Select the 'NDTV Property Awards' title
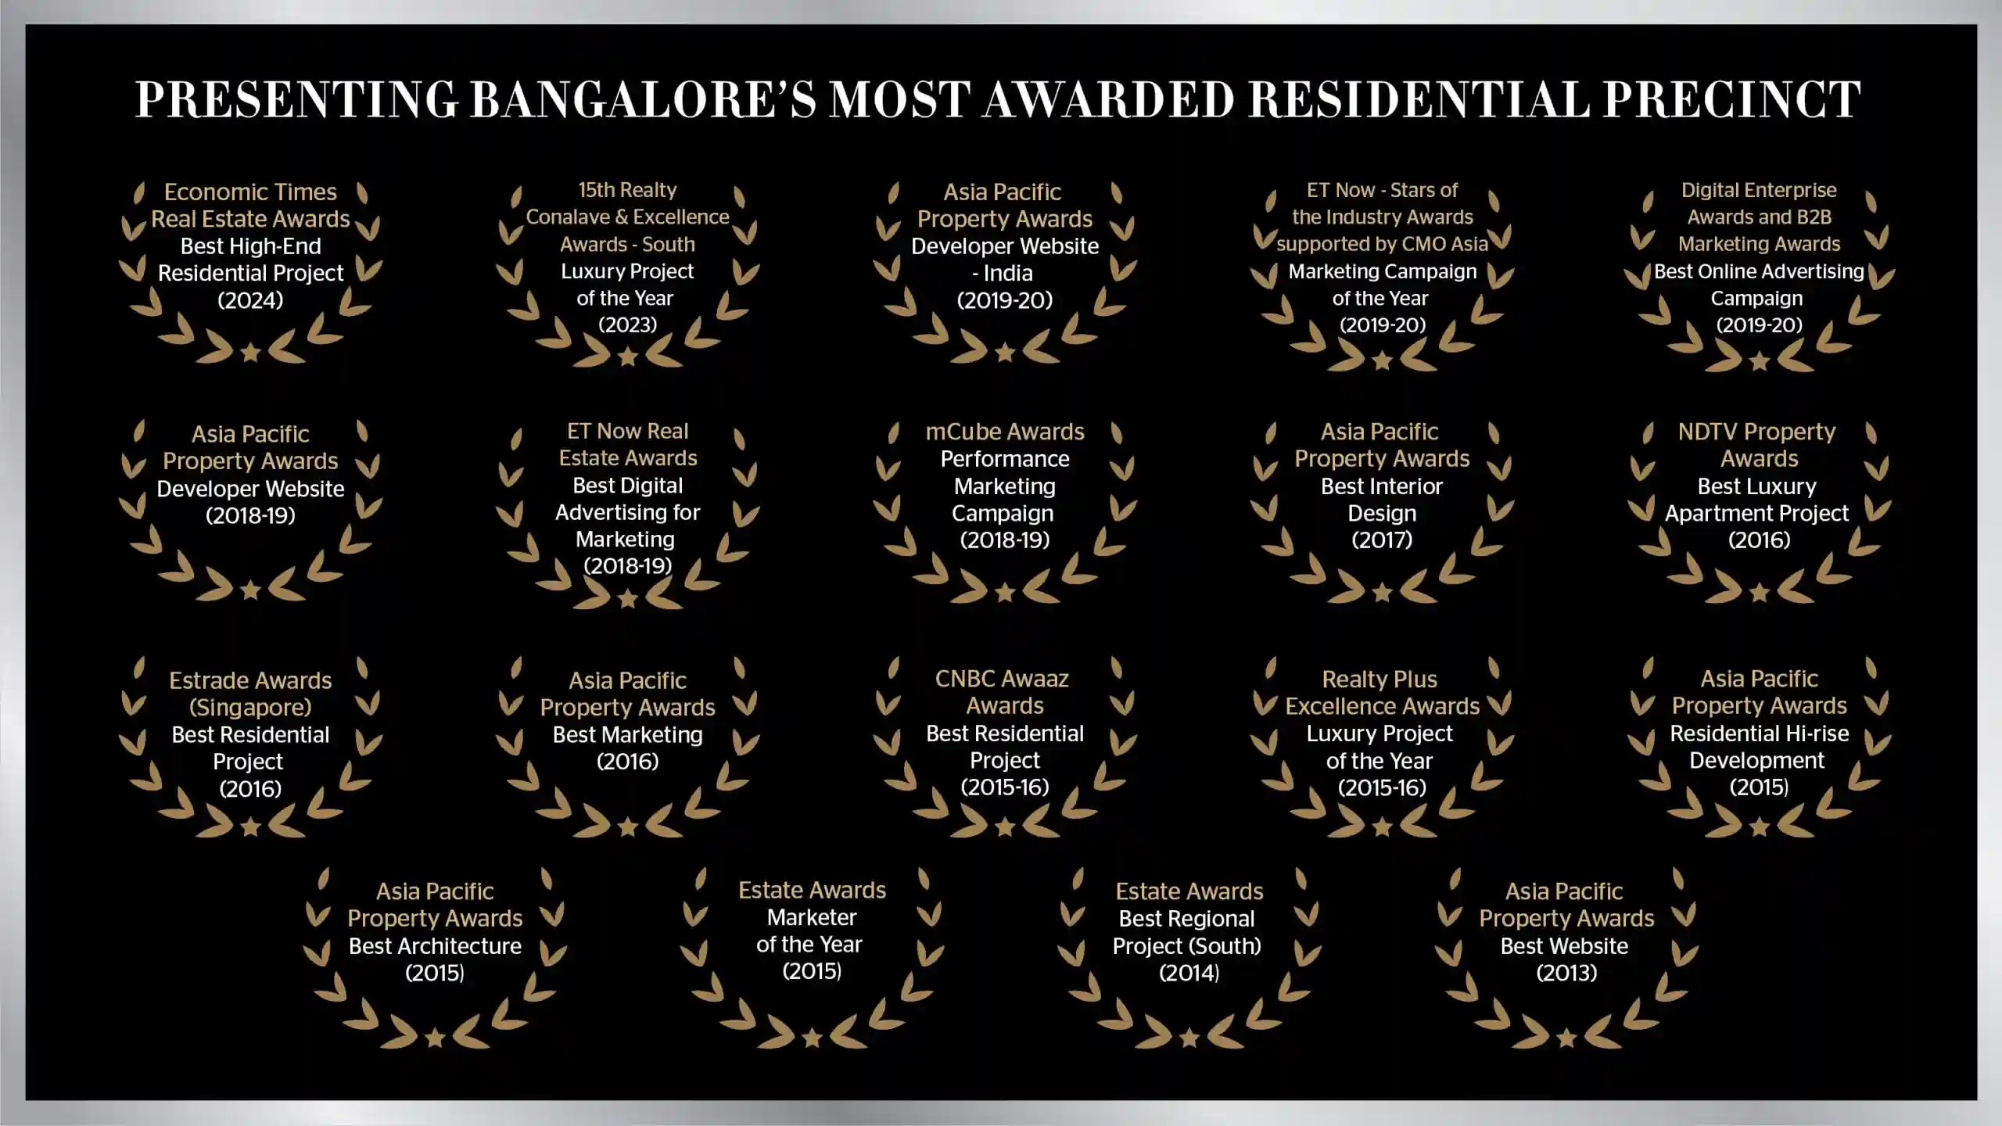Image resolution: width=2002 pixels, height=1126 pixels. point(1758,445)
